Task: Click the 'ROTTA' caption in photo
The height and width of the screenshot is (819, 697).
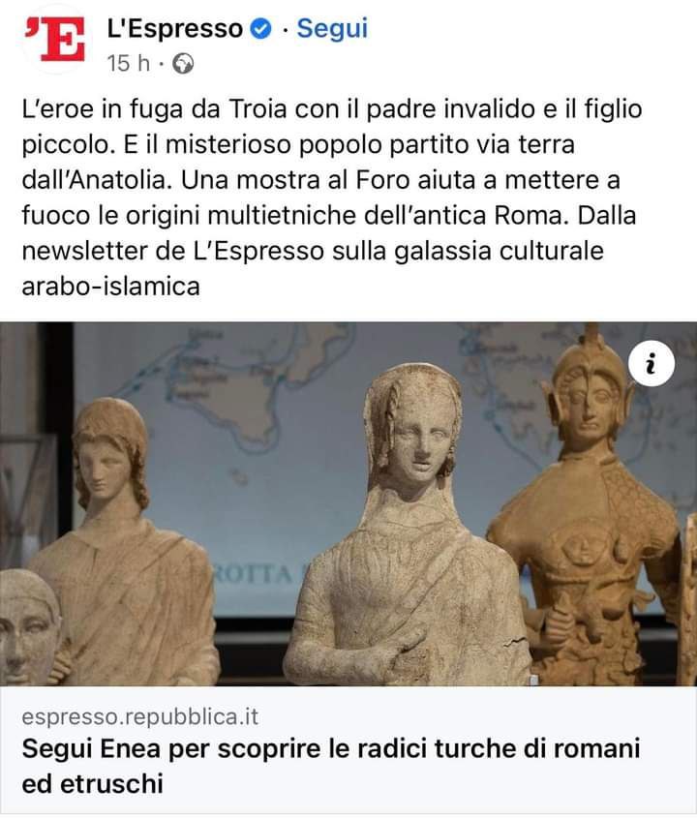Action: (x=255, y=574)
